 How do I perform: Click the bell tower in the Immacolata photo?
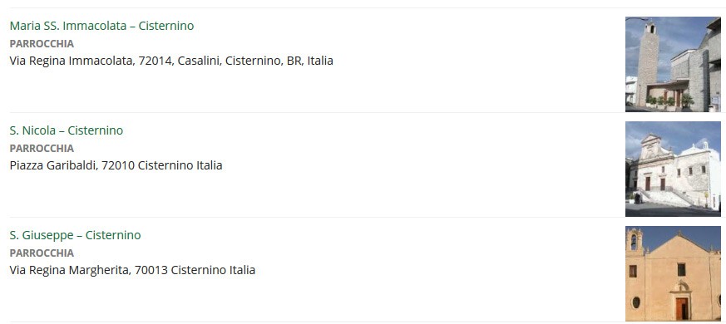click(647, 62)
